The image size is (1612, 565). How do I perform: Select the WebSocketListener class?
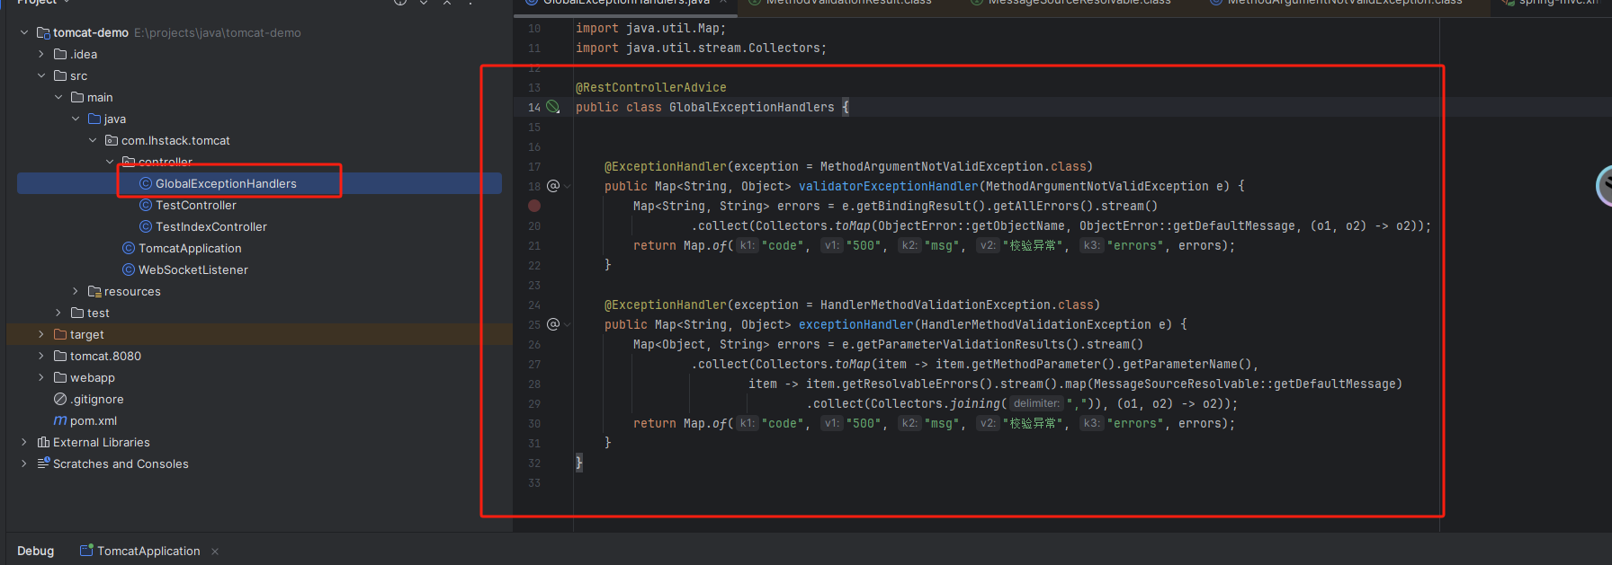click(x=193, y=269)
